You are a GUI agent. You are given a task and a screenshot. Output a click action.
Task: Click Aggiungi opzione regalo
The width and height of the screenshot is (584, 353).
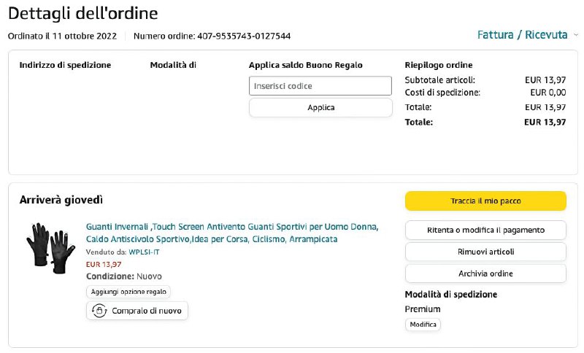(x=128, y=292)
